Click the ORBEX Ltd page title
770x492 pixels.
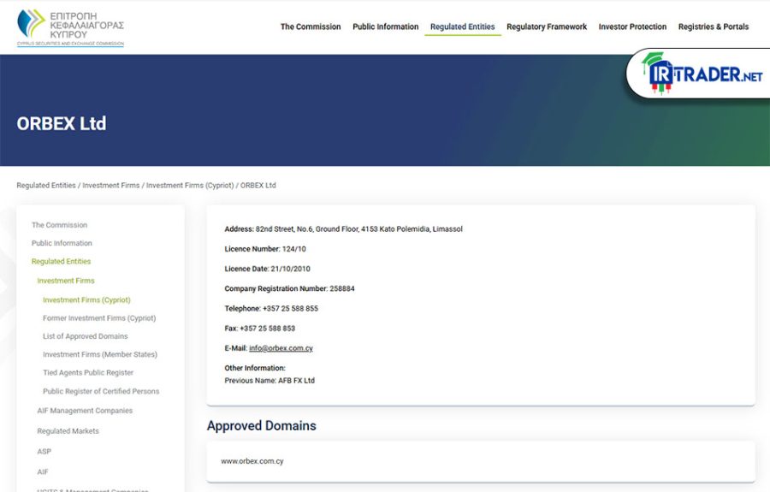coord(62,124)
